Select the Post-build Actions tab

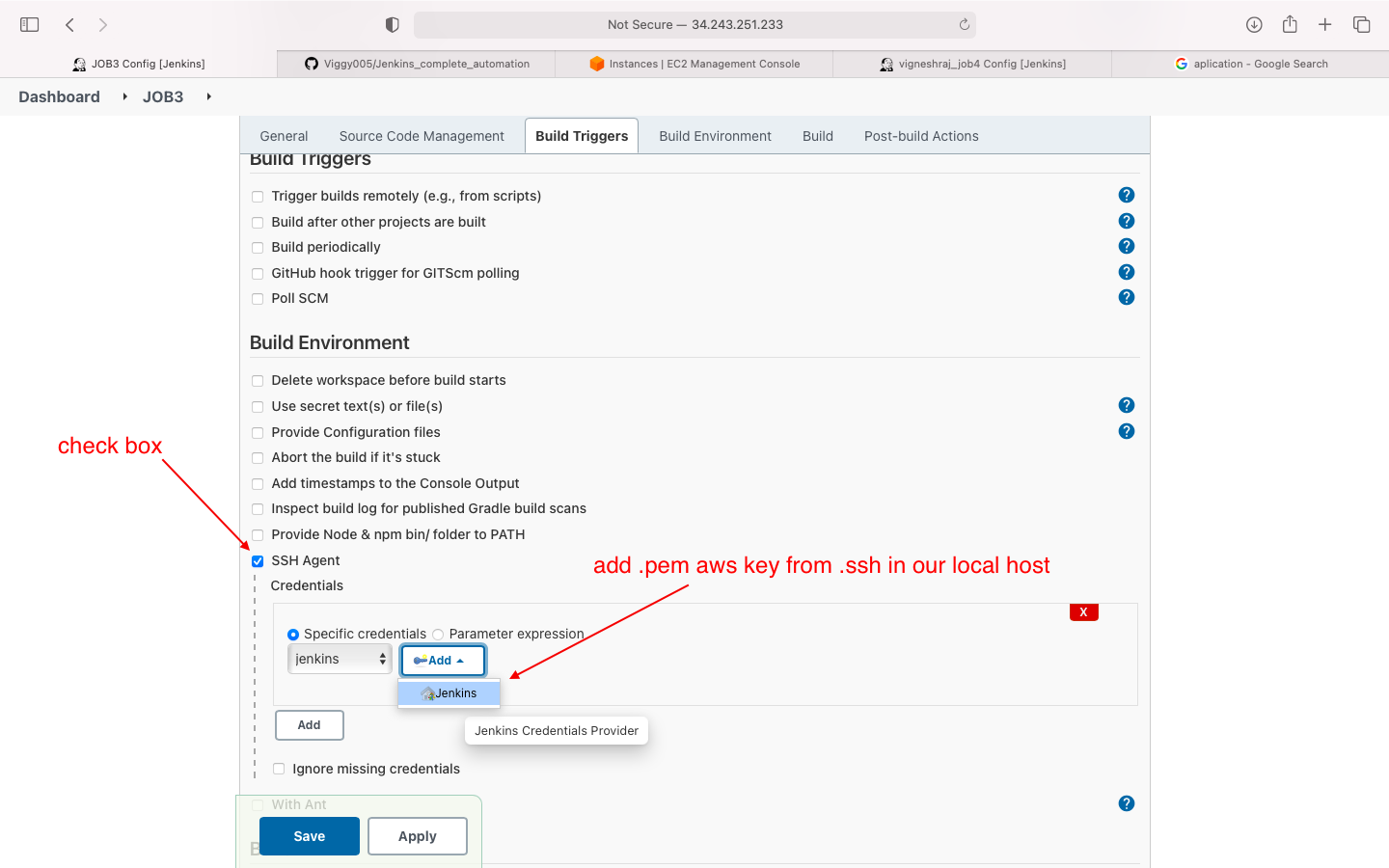pyautogui.click(x=921, y=136)
